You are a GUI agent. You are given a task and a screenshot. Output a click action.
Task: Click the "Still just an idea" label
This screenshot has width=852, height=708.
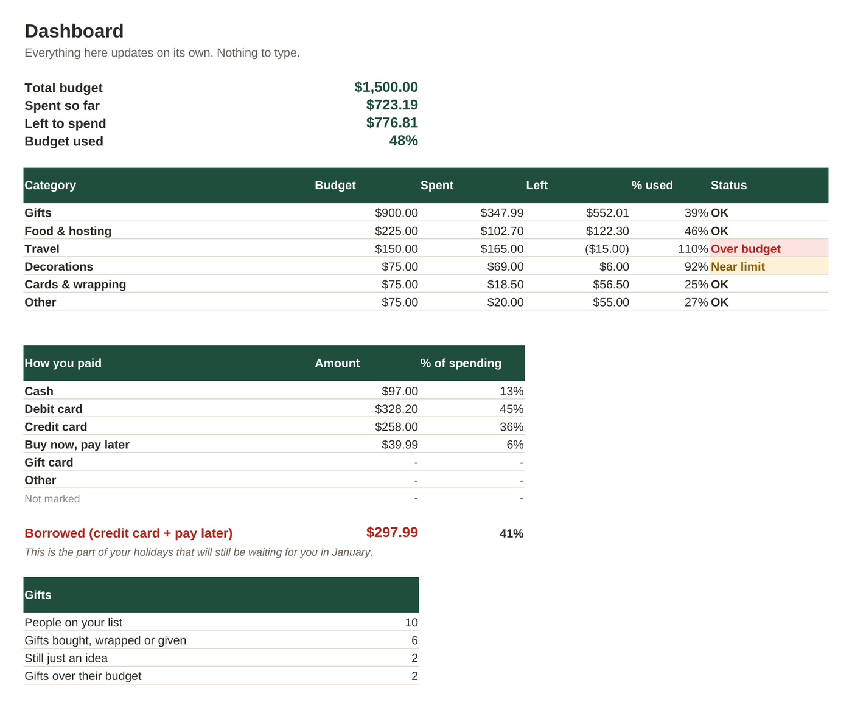tap(66, 658)
